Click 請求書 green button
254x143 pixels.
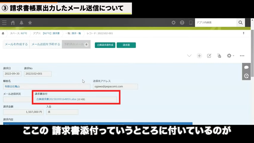click(x=126, y=45)
